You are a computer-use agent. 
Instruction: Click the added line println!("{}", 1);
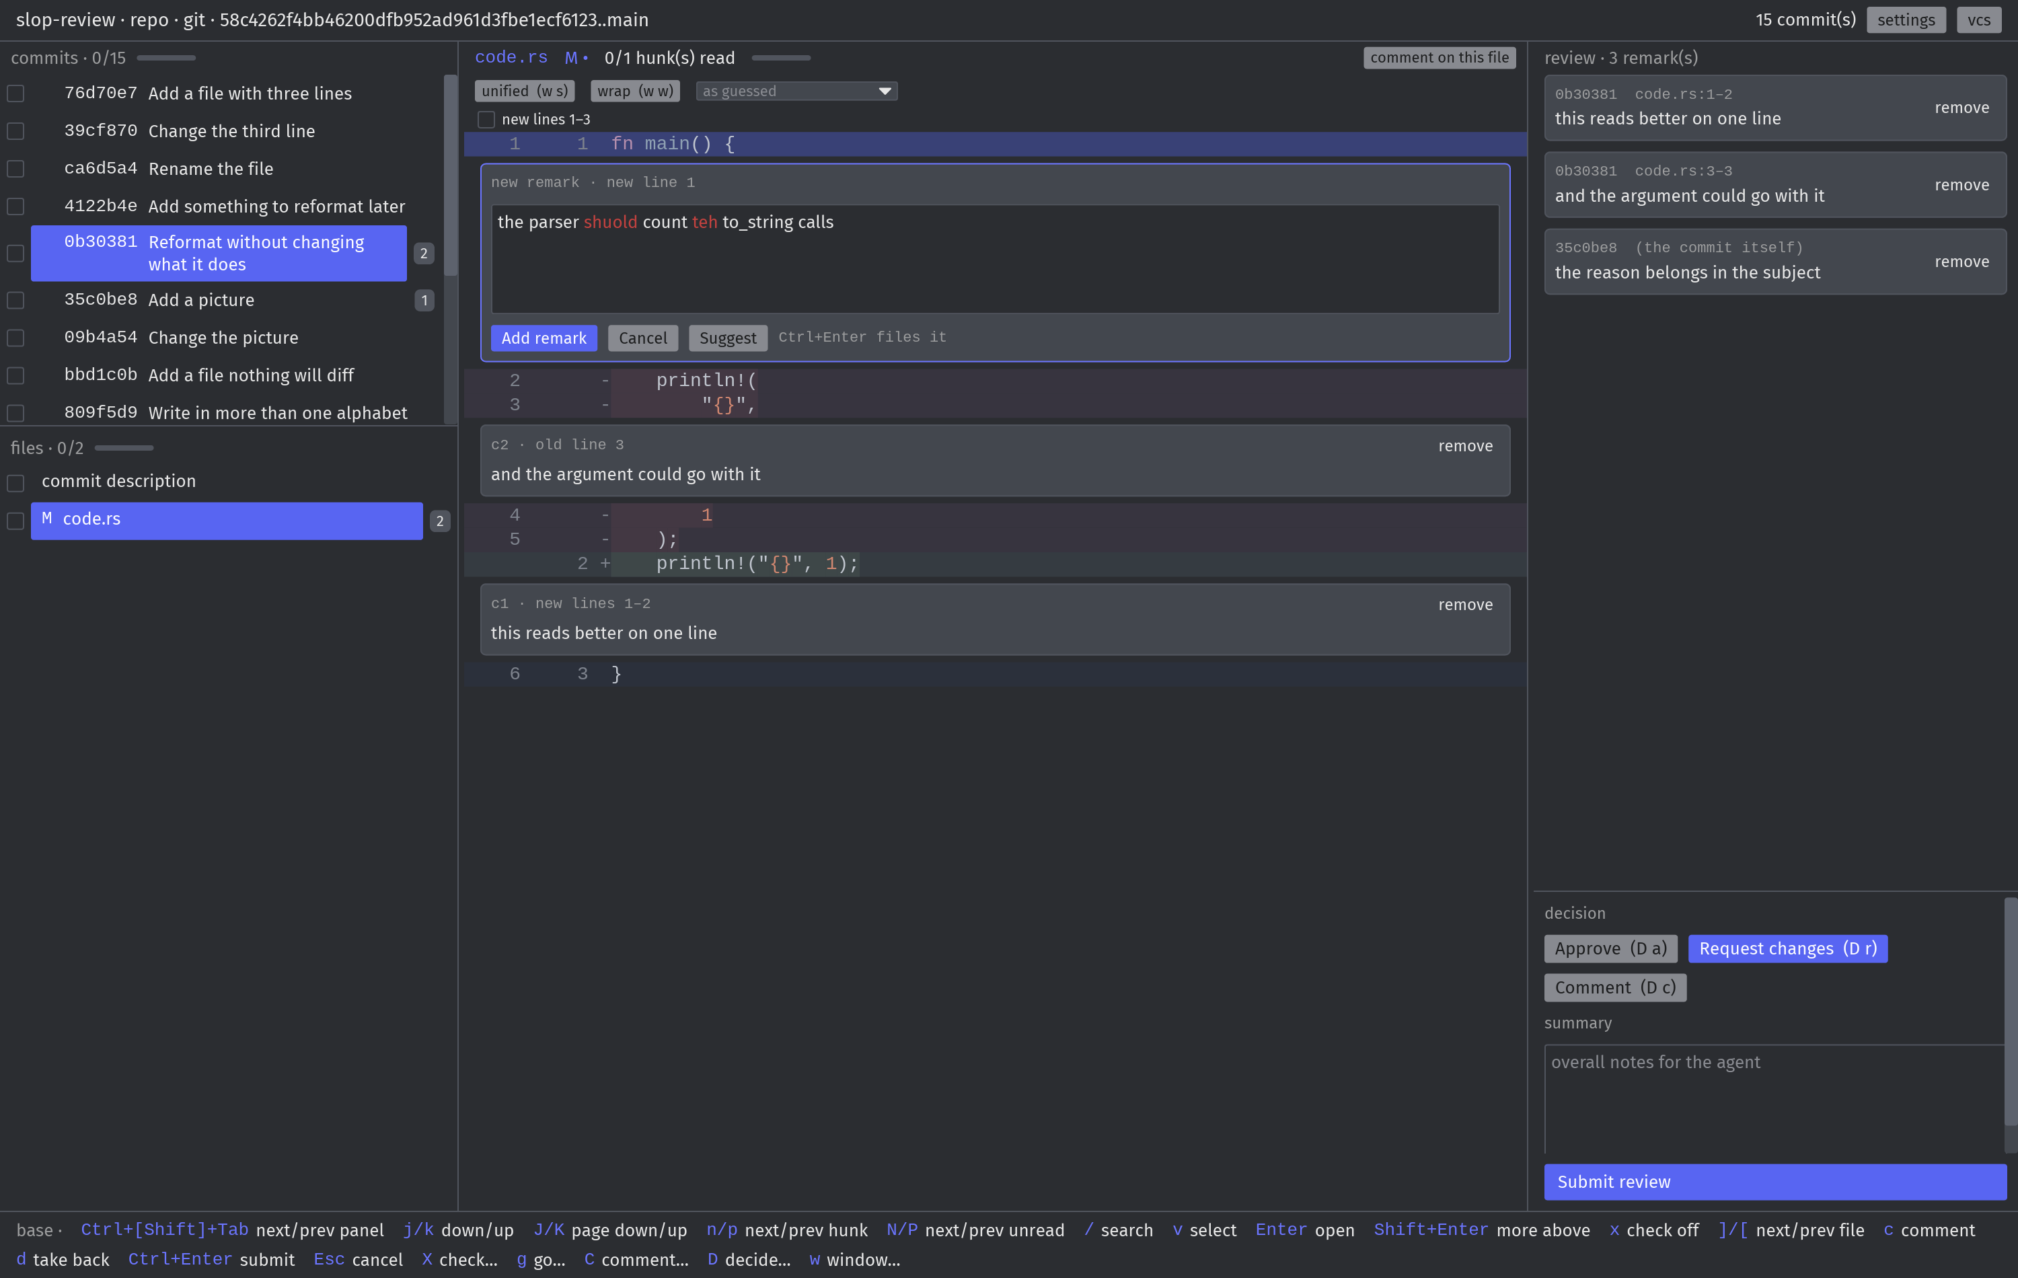pyautogui.click(x=995, y=563)
